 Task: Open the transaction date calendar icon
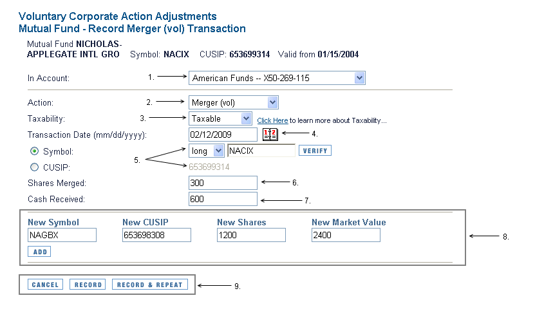(x=270, y=135)
